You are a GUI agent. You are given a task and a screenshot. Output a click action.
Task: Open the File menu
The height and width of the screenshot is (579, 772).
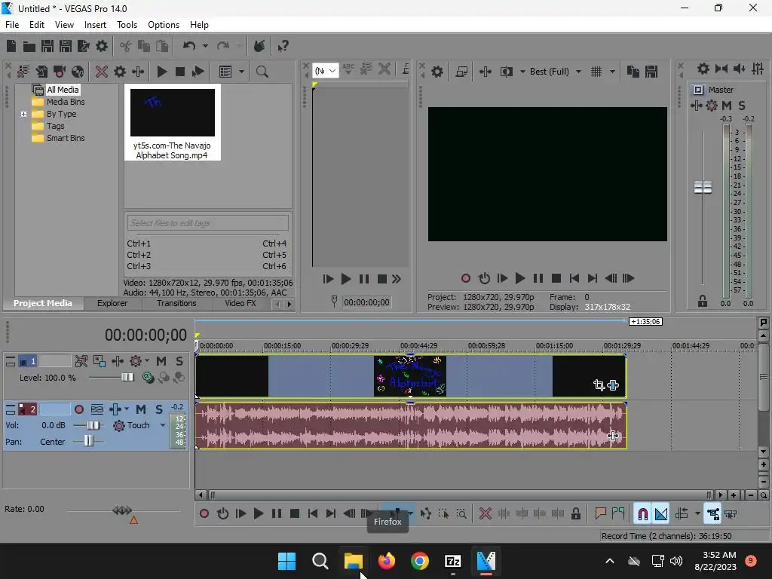12,25
